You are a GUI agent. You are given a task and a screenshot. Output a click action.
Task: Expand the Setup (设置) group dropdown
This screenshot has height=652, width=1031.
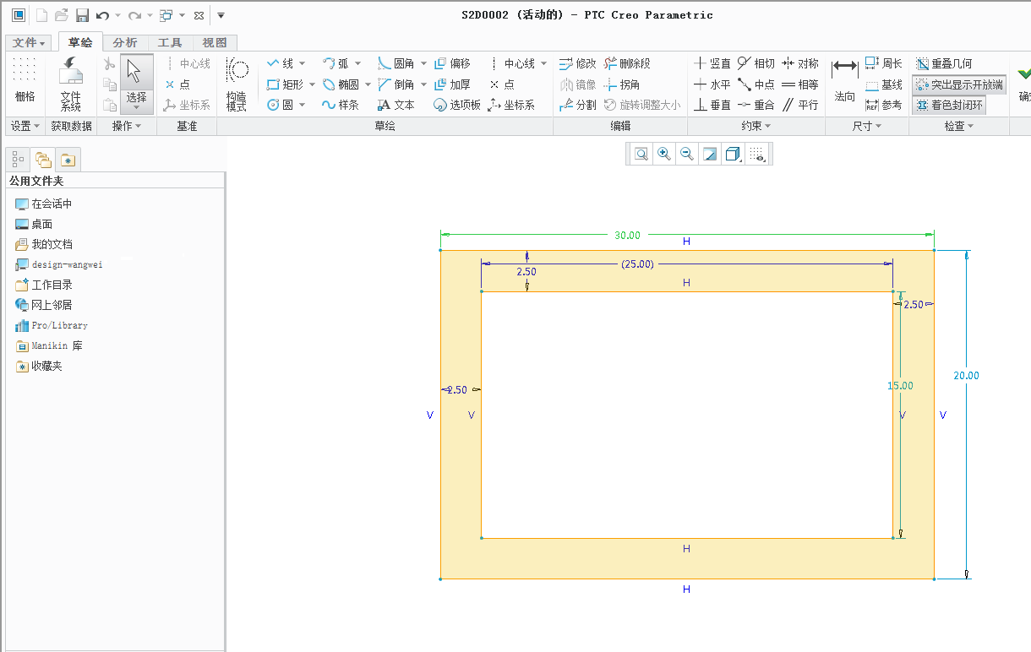[x=25, y=126]
